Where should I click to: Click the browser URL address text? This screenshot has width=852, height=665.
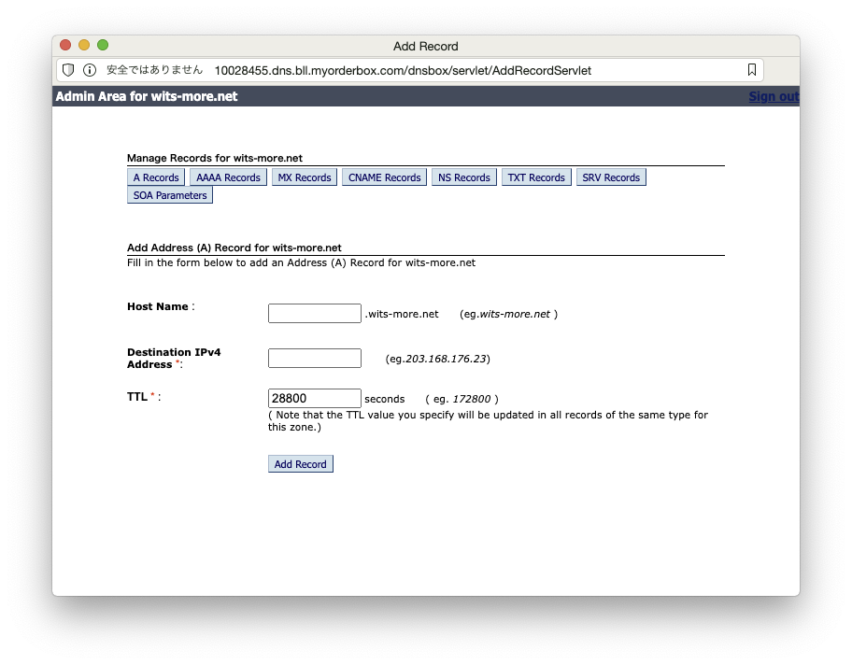(x=402, y=70)
